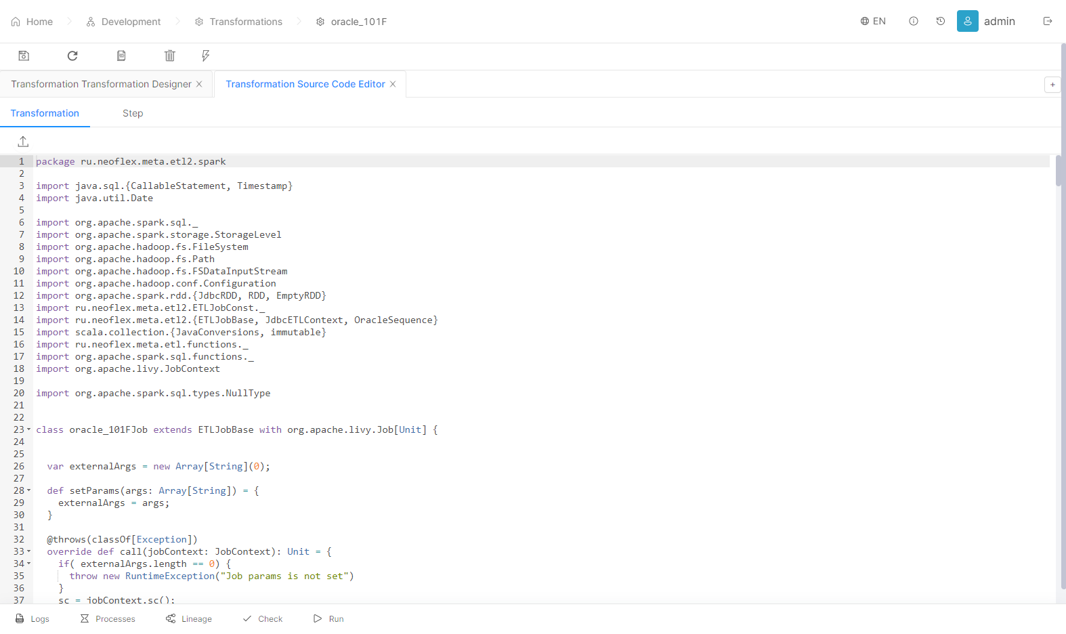
Task: Close the Source Code Editor tab
Action: pyautogui.click(x=393, y=84)
